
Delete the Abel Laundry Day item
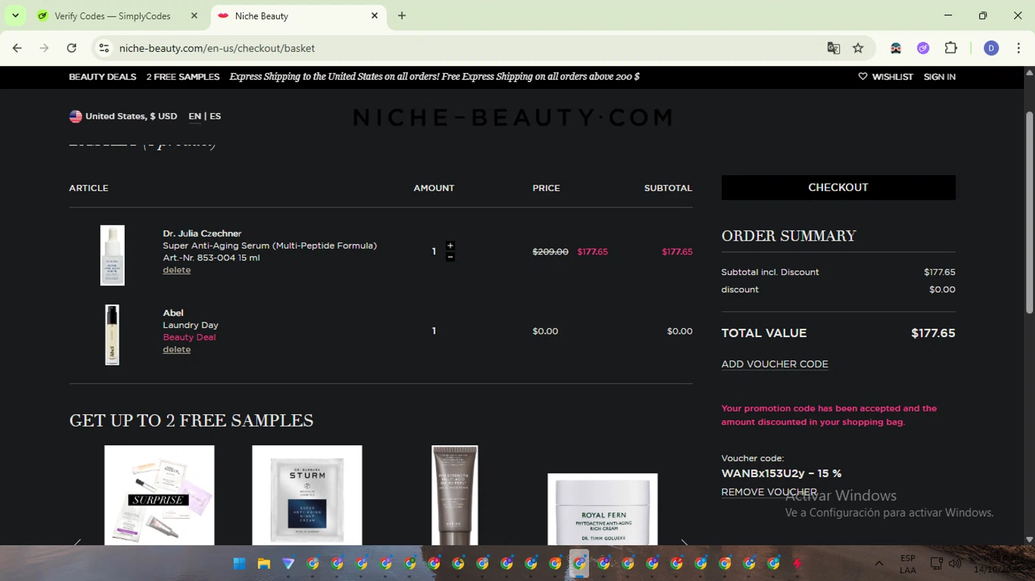pyautogui.click(x=177, y=349)
